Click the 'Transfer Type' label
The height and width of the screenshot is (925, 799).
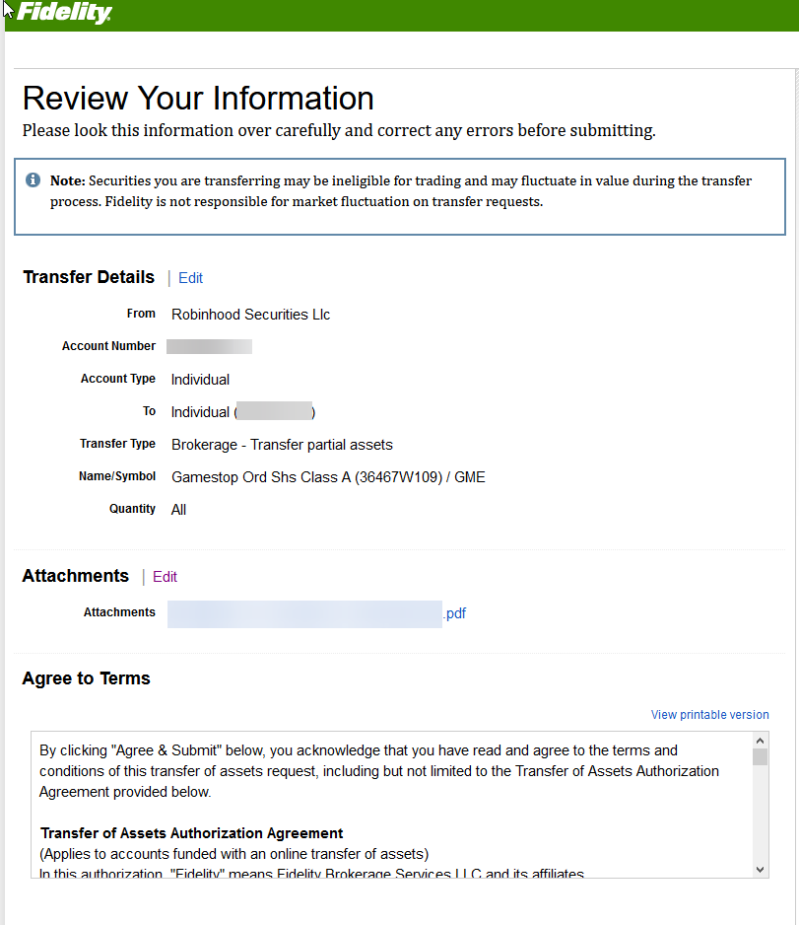(x=118, y=444)
